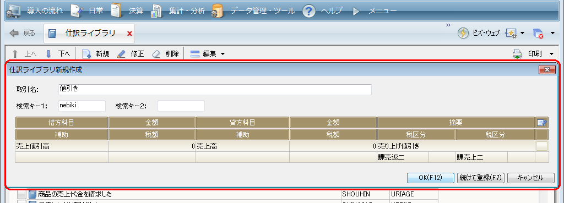The image size is (564, 203).
Task: Click the 日常 document pen icon
Action: (x=77, y=11)
